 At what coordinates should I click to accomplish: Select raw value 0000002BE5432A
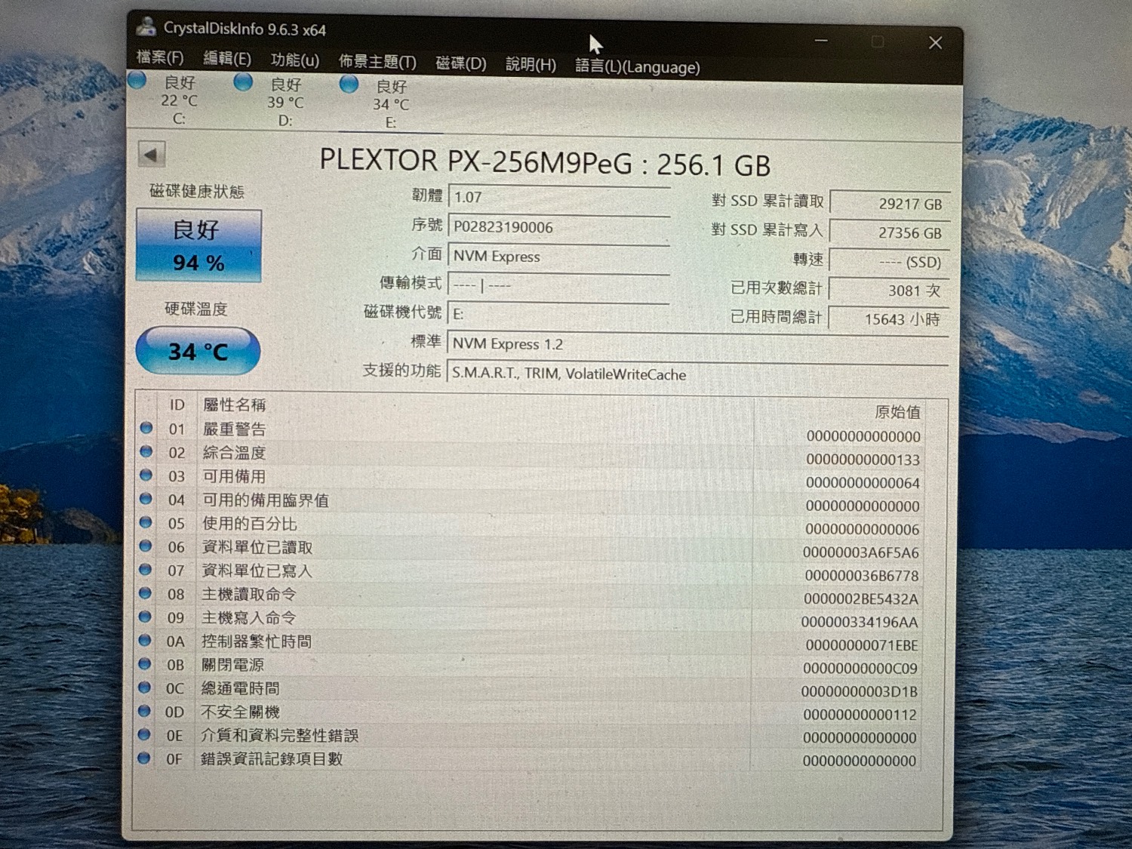click(x=861, y=599)
